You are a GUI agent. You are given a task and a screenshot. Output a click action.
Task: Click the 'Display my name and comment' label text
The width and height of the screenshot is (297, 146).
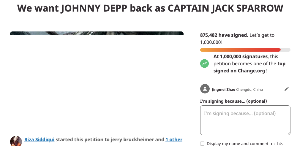[x=244, y=144]
